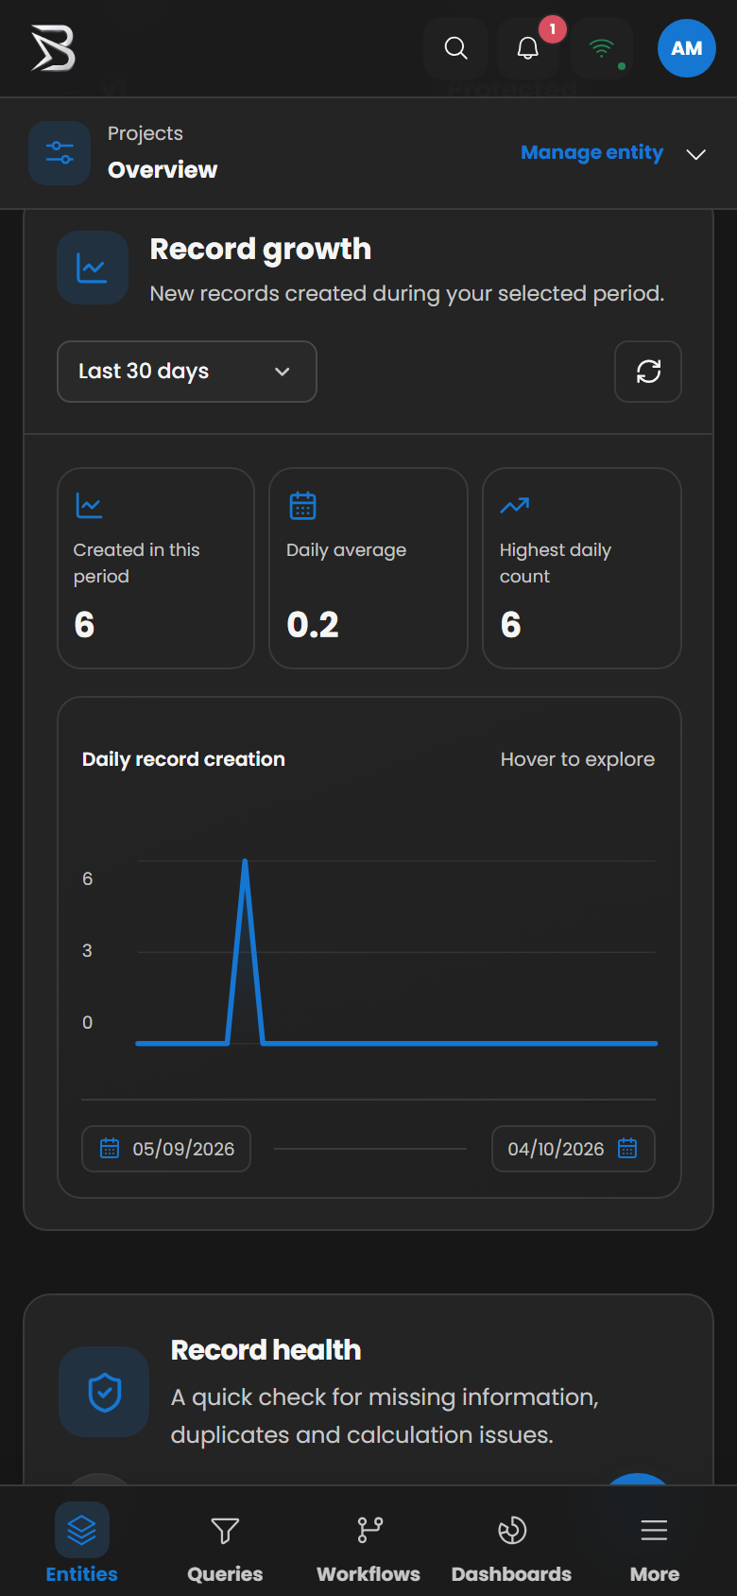This screenshot has width=737, height=1596.
Task: Open the Last 30 days dropdown
Action: 187,372
